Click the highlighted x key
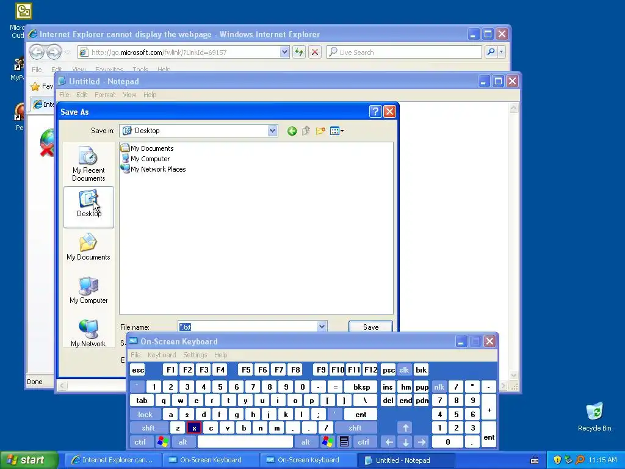The image size is (625, 469). [194, 428]
